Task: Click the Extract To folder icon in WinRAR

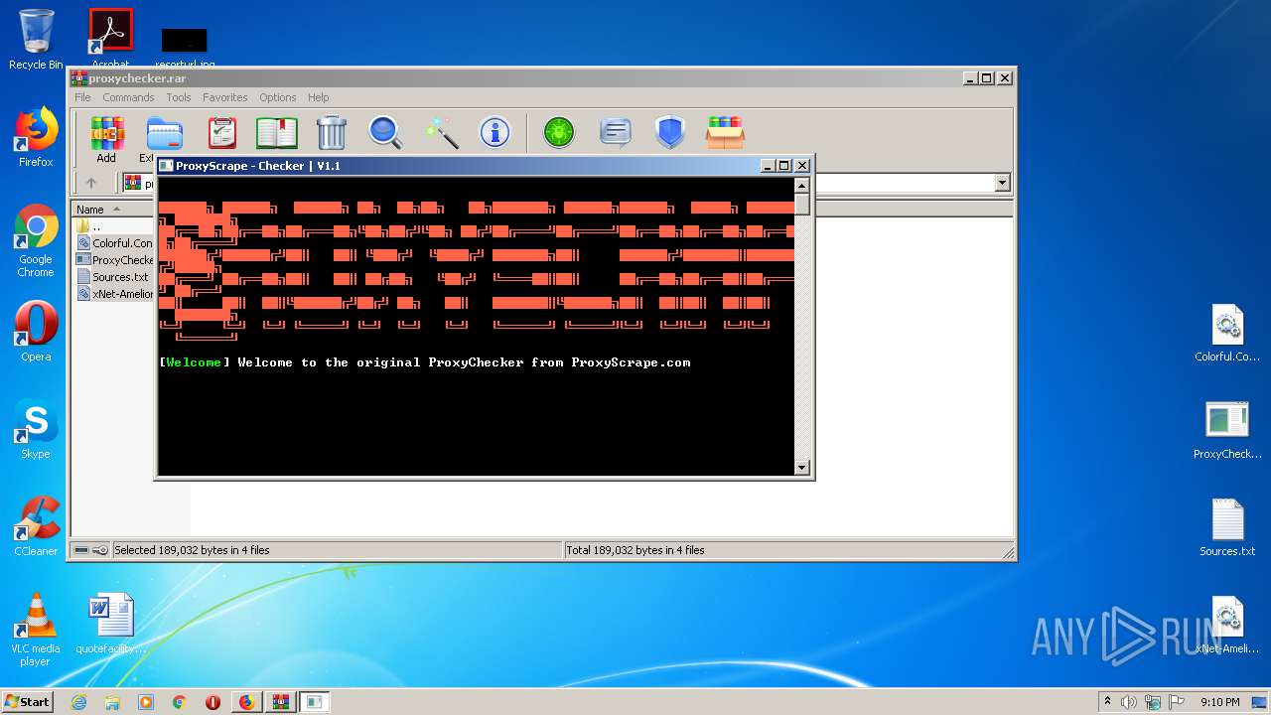Action: pyautogui.click(x=165, y=133)
